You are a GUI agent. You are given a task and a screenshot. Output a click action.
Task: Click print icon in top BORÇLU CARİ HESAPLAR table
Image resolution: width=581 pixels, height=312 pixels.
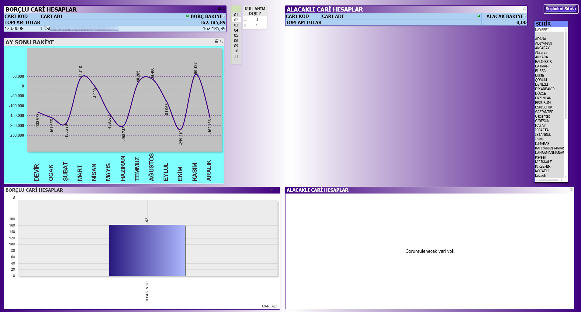pos(219,8)
